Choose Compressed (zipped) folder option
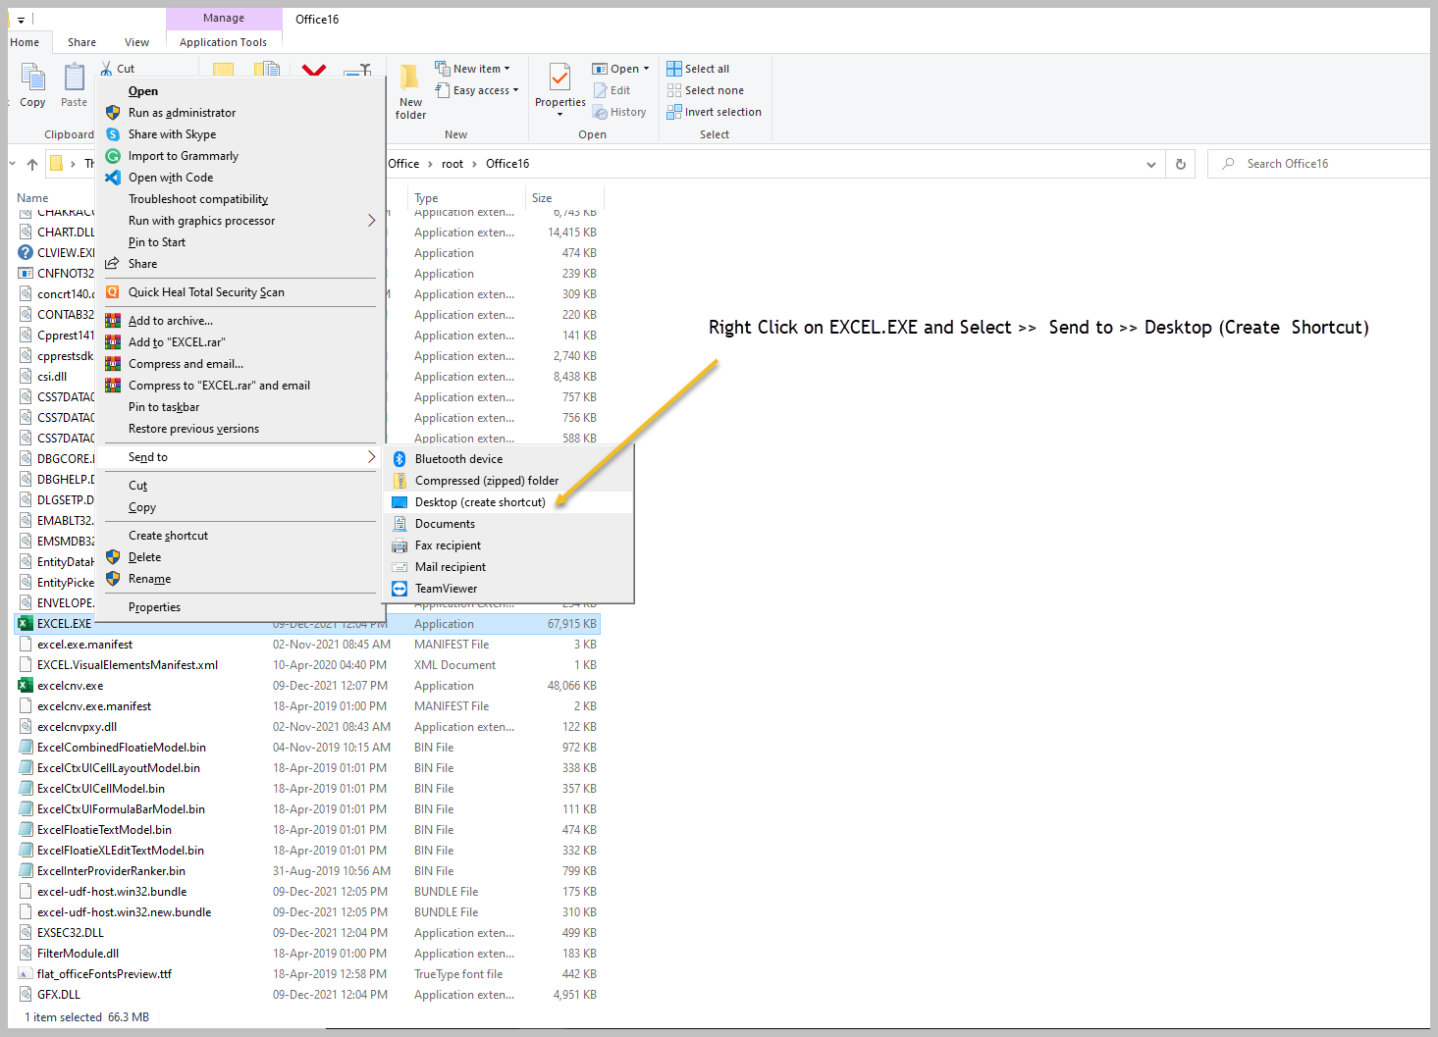Screen dimensions: 1438x1037 point(508,481)
